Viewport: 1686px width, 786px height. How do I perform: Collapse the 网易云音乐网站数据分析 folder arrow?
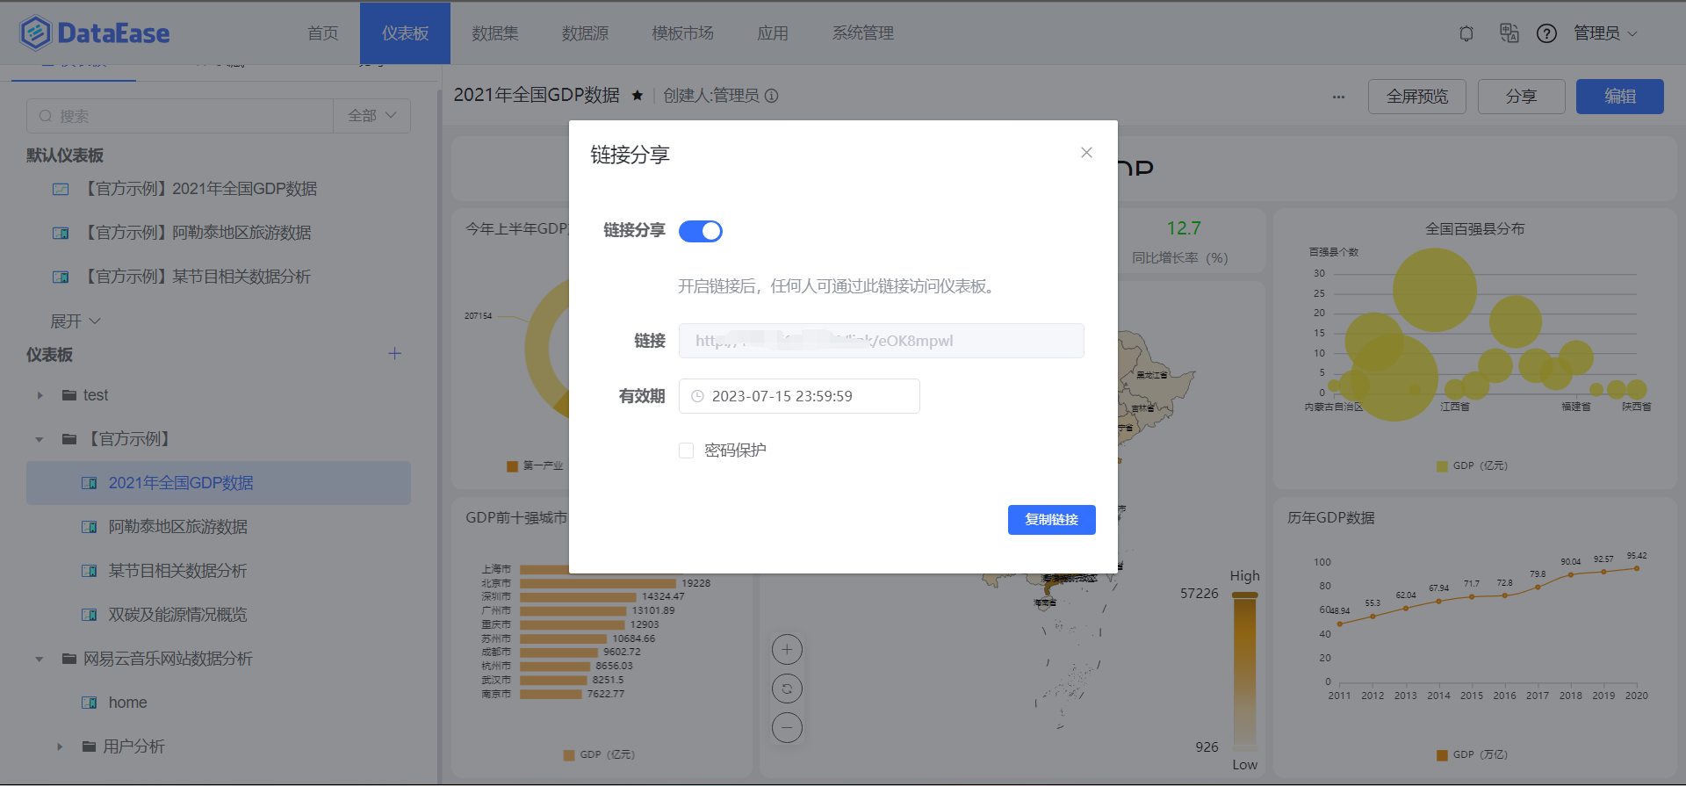point(40,659)
